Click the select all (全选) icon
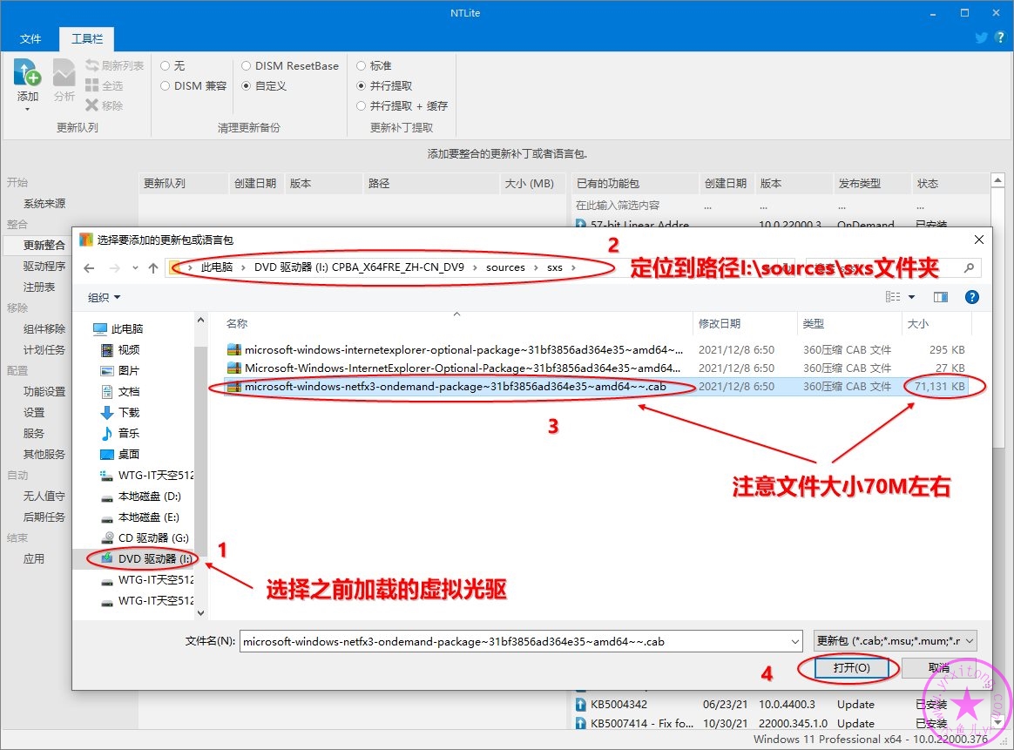 91,85
